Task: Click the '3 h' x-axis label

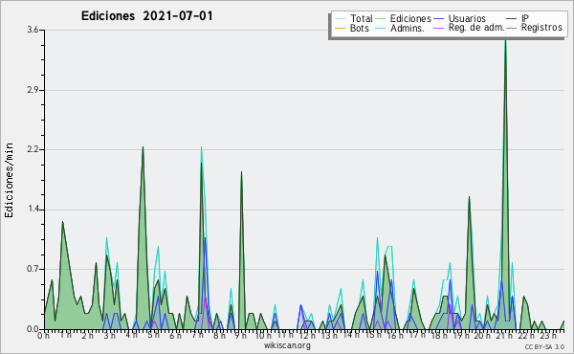Action: [109, 335]
